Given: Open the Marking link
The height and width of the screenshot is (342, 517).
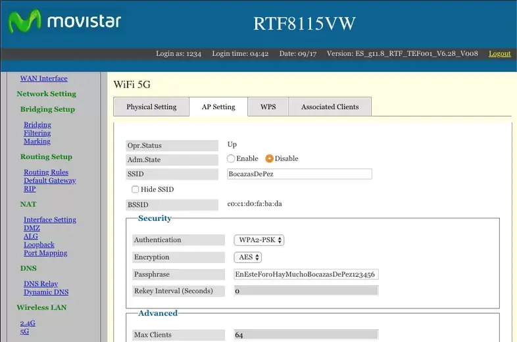Looking at the screenshot, I should point(37,141).
